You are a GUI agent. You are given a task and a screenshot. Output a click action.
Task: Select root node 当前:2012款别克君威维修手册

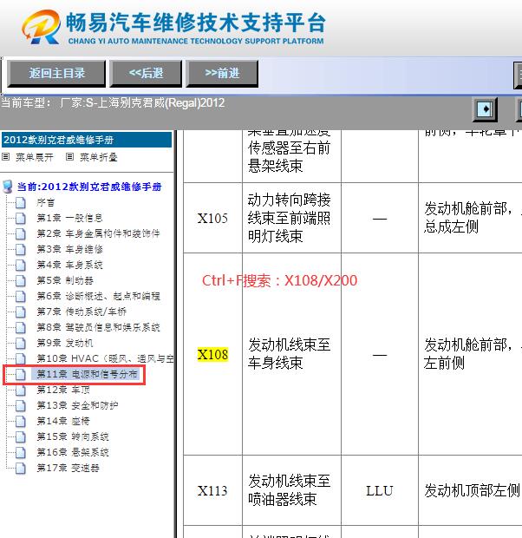89,187
